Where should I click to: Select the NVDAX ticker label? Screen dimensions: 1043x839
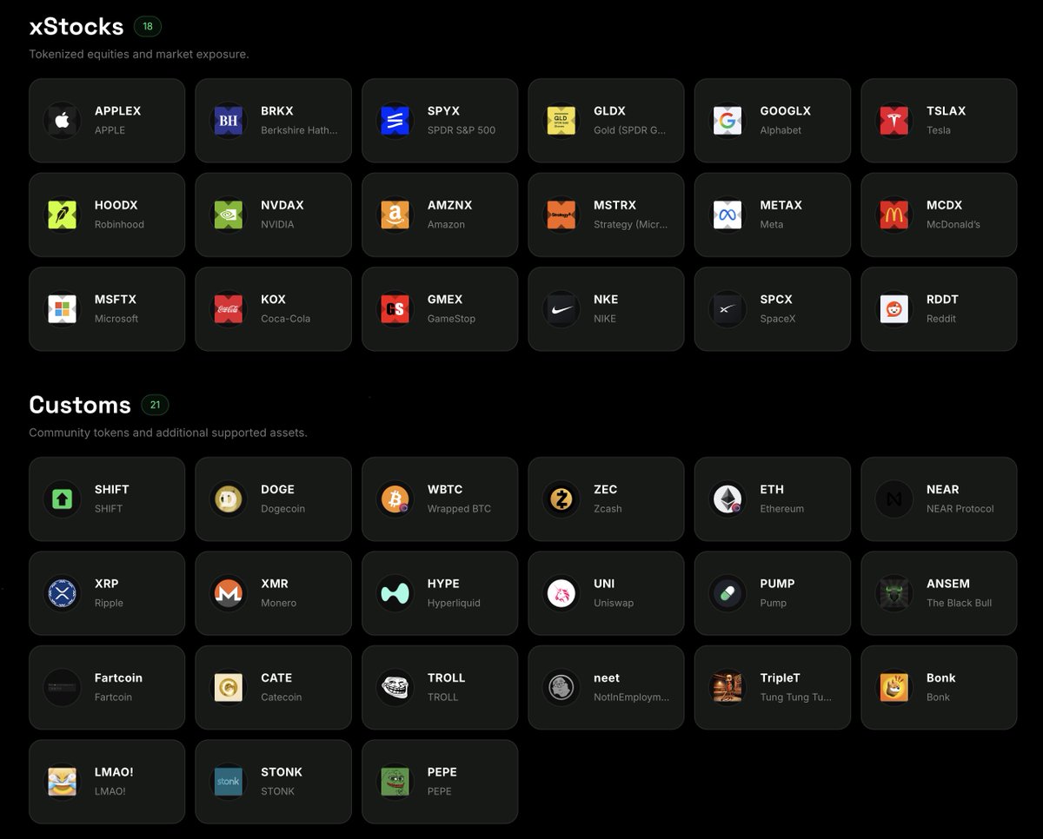coord(282,205)
